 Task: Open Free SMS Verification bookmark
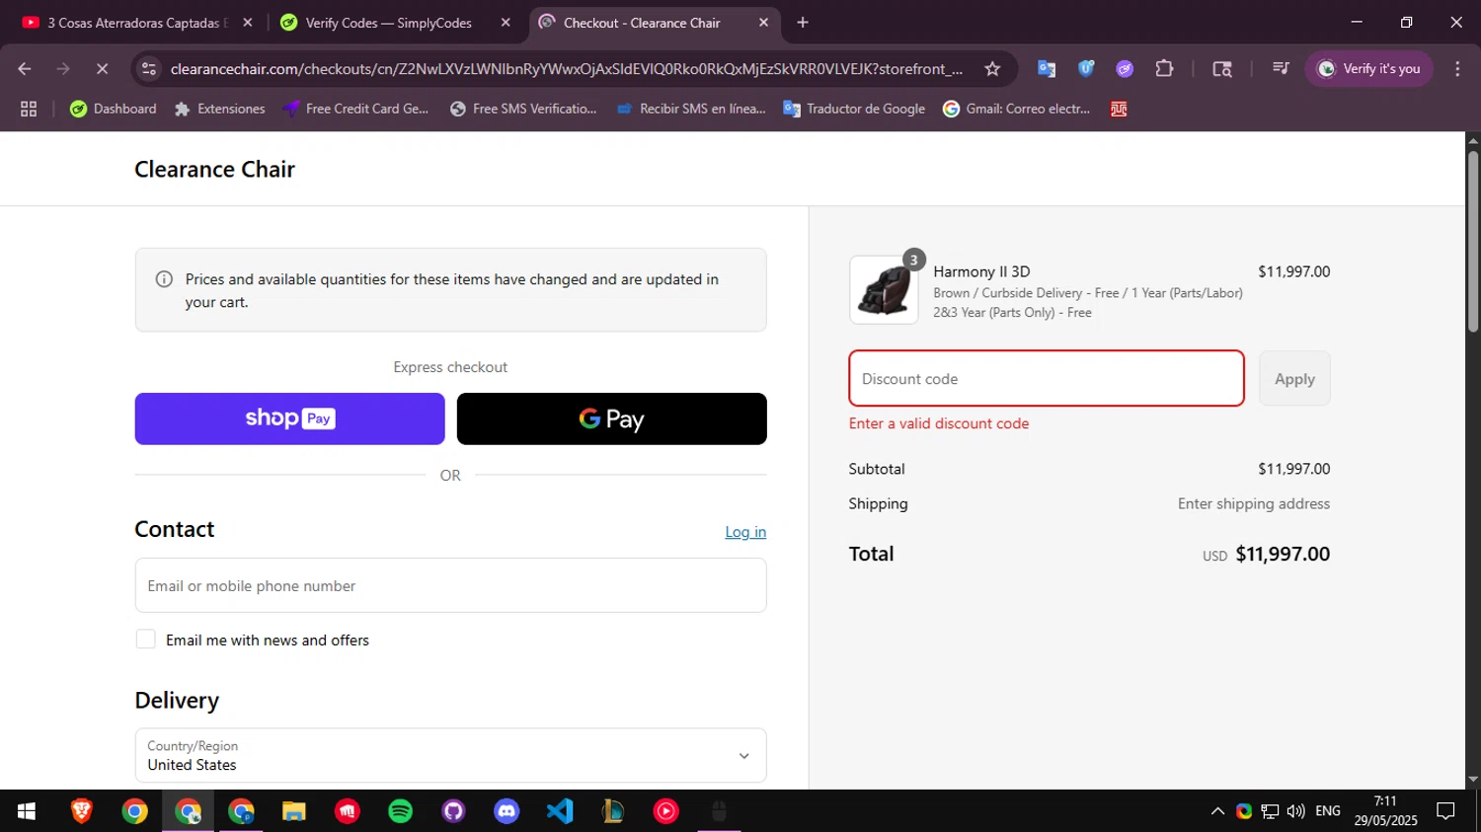(x=523, y=109)
